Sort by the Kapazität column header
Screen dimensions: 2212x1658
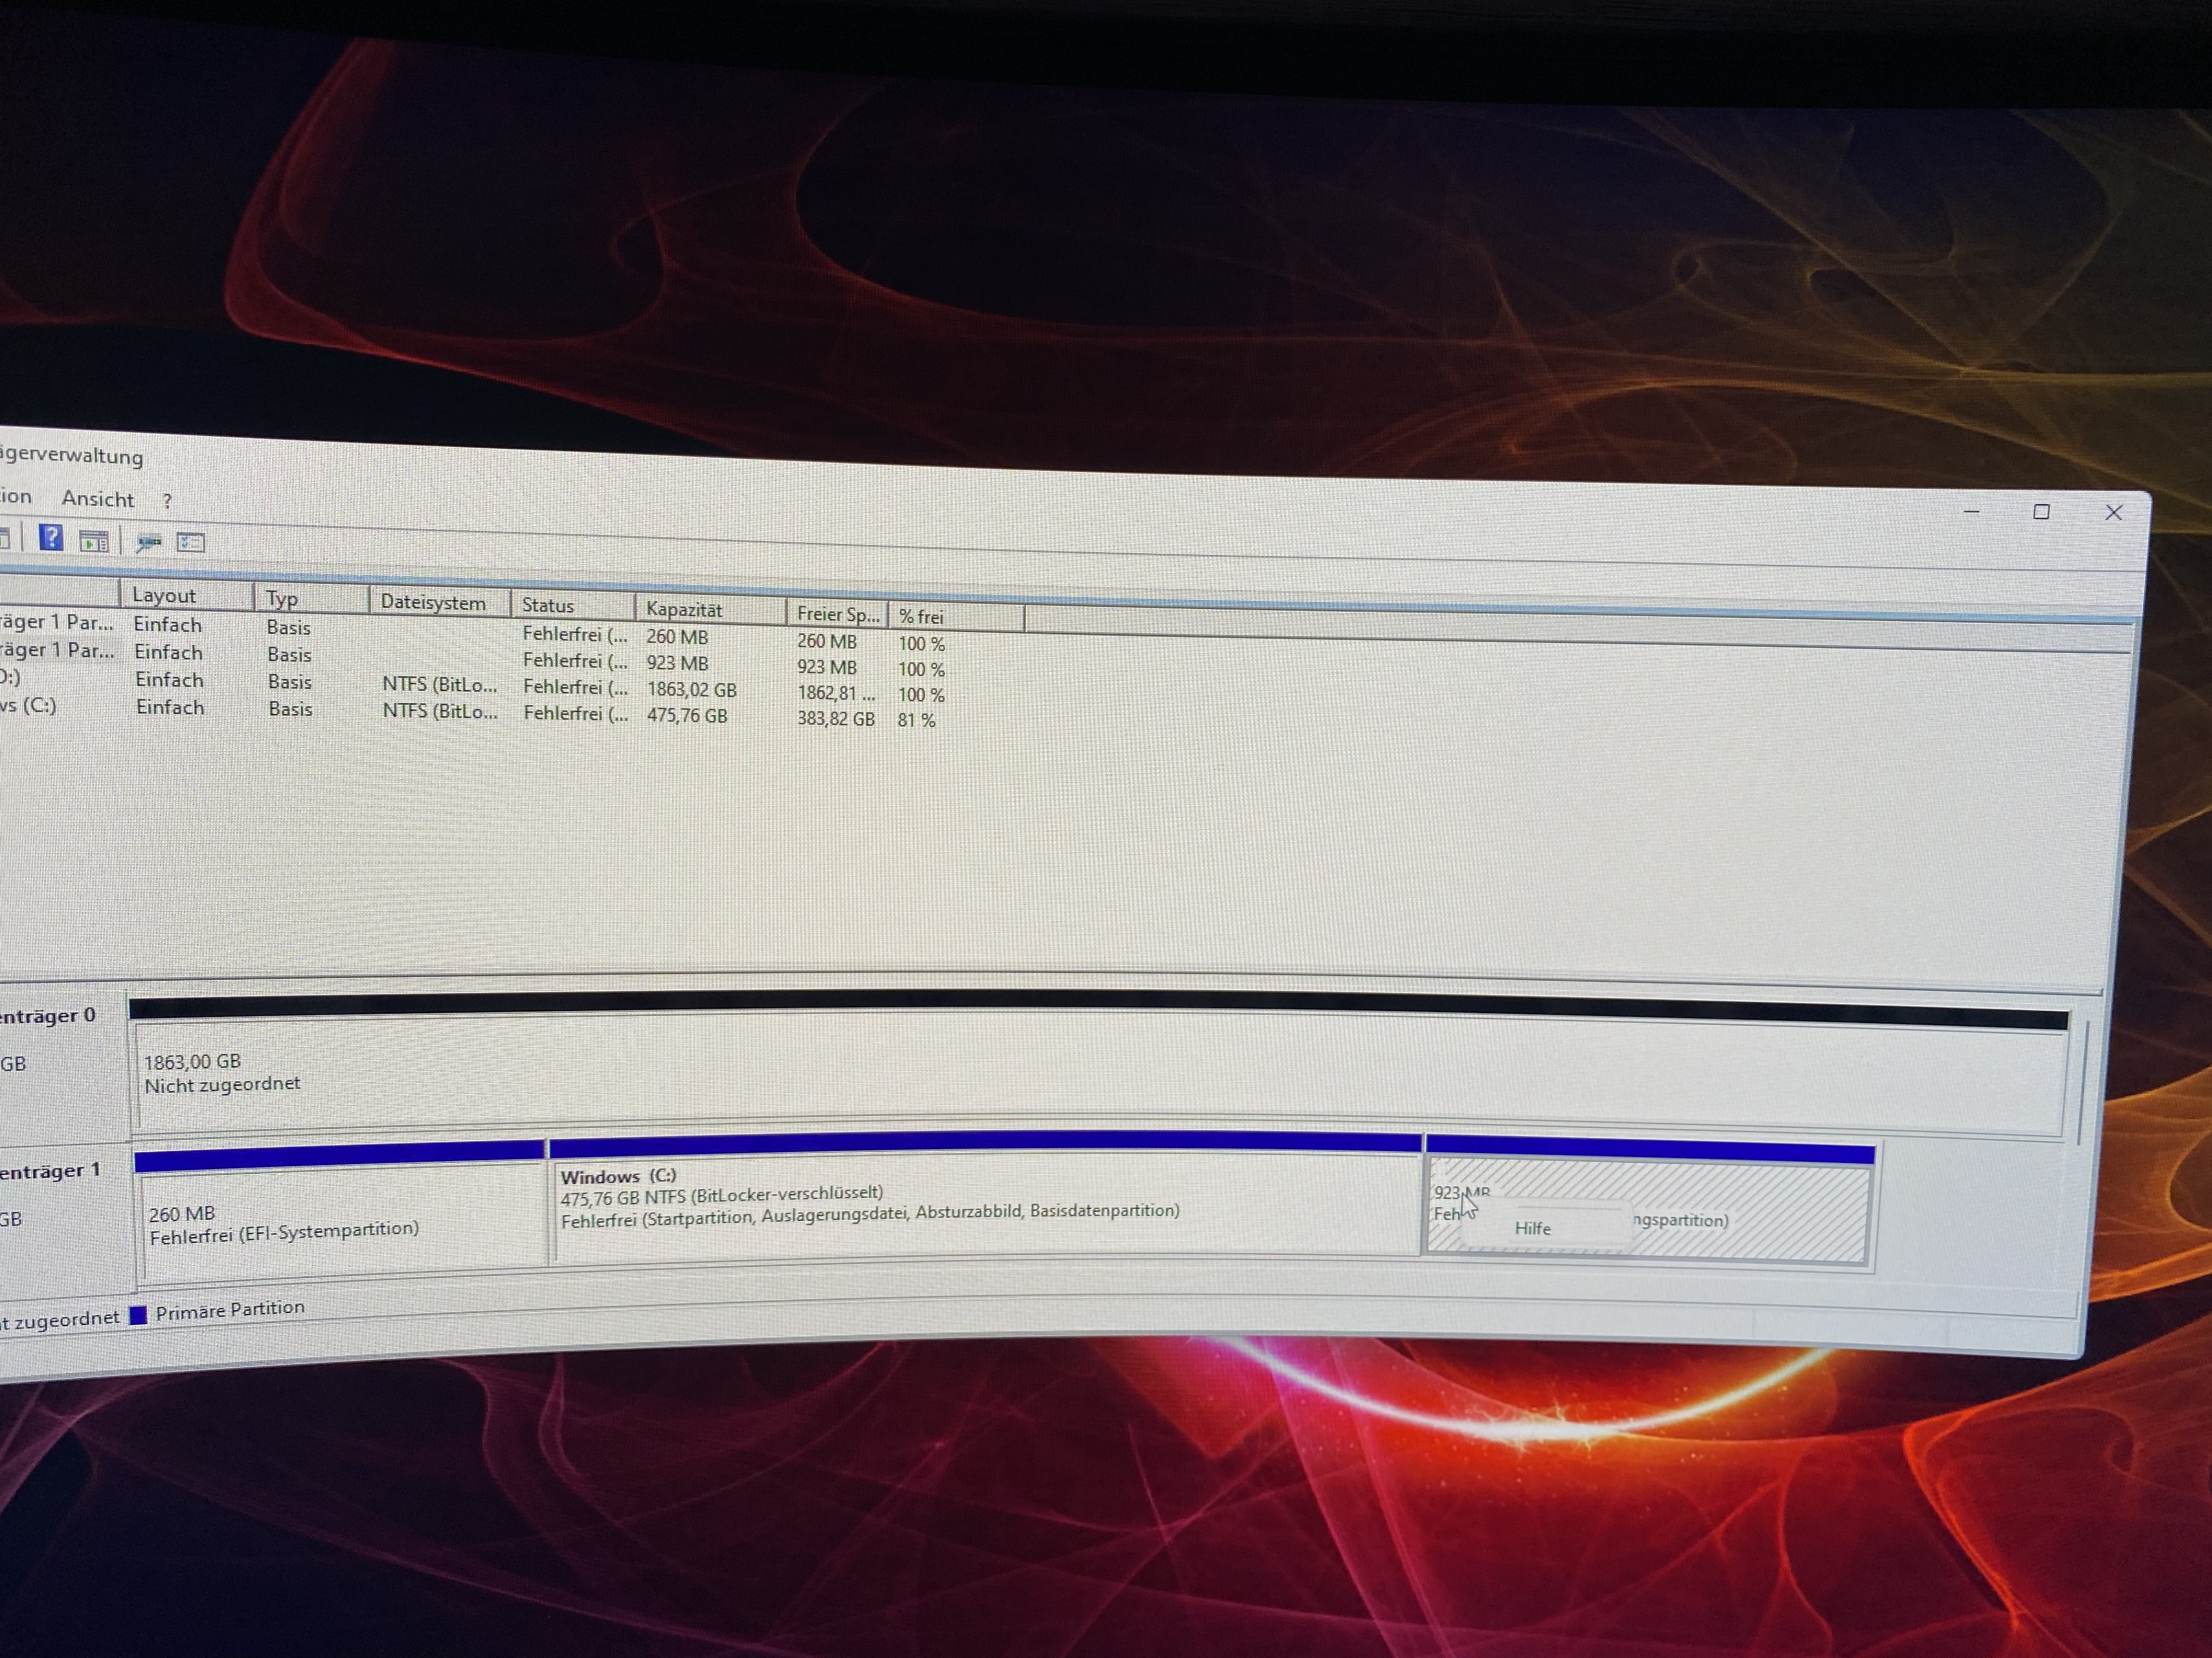(x=684, y=609)
